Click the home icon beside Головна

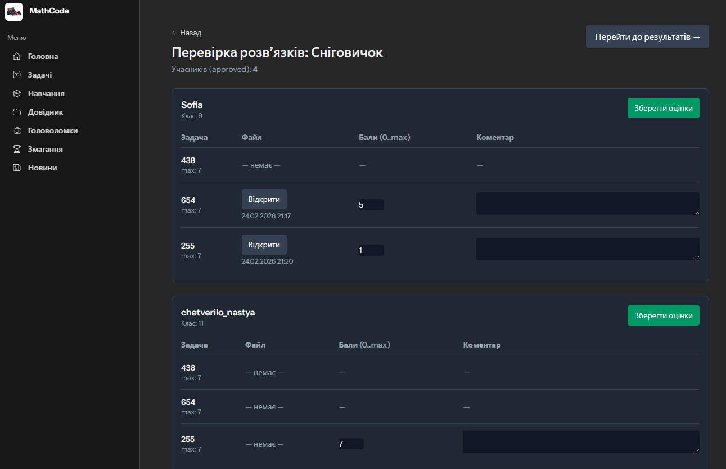point(17,56)
